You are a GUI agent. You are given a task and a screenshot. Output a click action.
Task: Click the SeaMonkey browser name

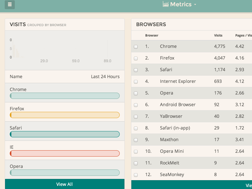(x=172, y=175)
